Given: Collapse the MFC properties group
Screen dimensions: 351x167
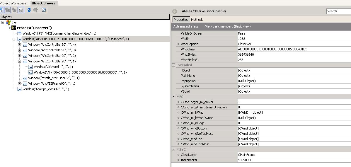Looking at the screenshot, I should click(174, 97).
